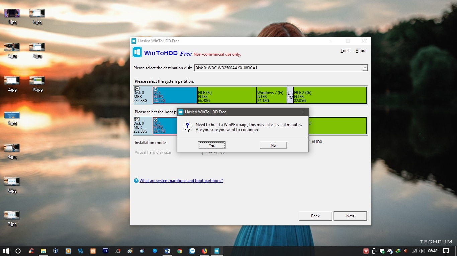Launch CCleaner from taskbar
Image resolution: width=457 pixels, height=256 pixels.
tap(31, 251)
